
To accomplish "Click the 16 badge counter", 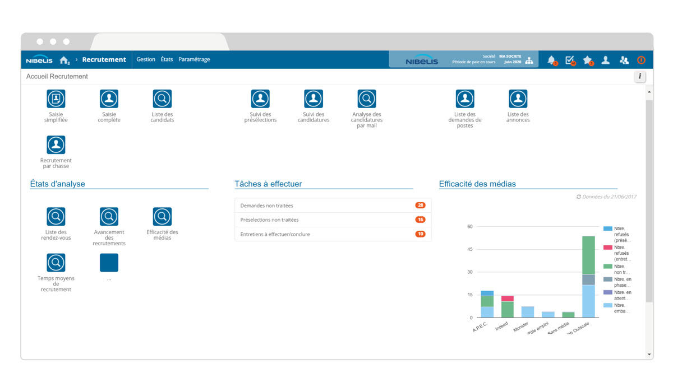I will click(420, 220).
